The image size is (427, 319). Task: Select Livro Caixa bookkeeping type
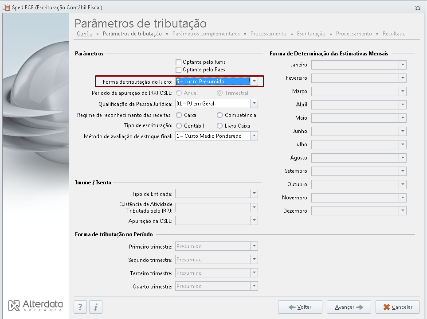(x=220, y=126)
